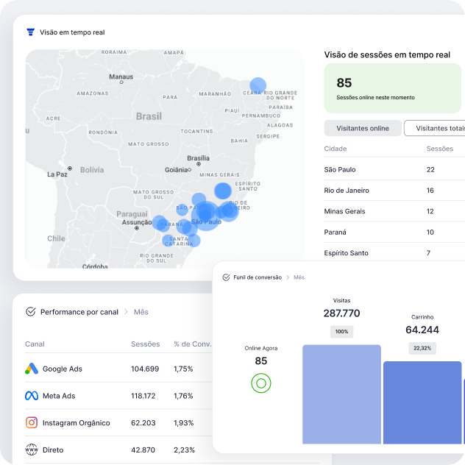The width and height of the screenshot is (465, 465).
Task: Click the Instagram Orgânico logo icon
Action: click(x=32, y=422)
